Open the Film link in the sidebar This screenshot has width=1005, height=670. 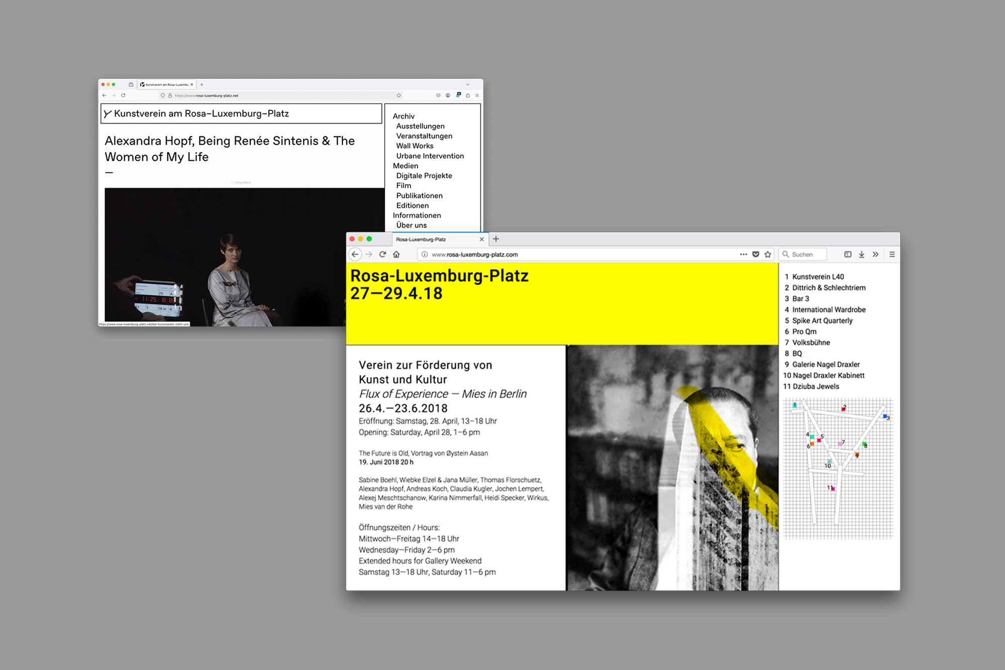[x=404, y=185]
